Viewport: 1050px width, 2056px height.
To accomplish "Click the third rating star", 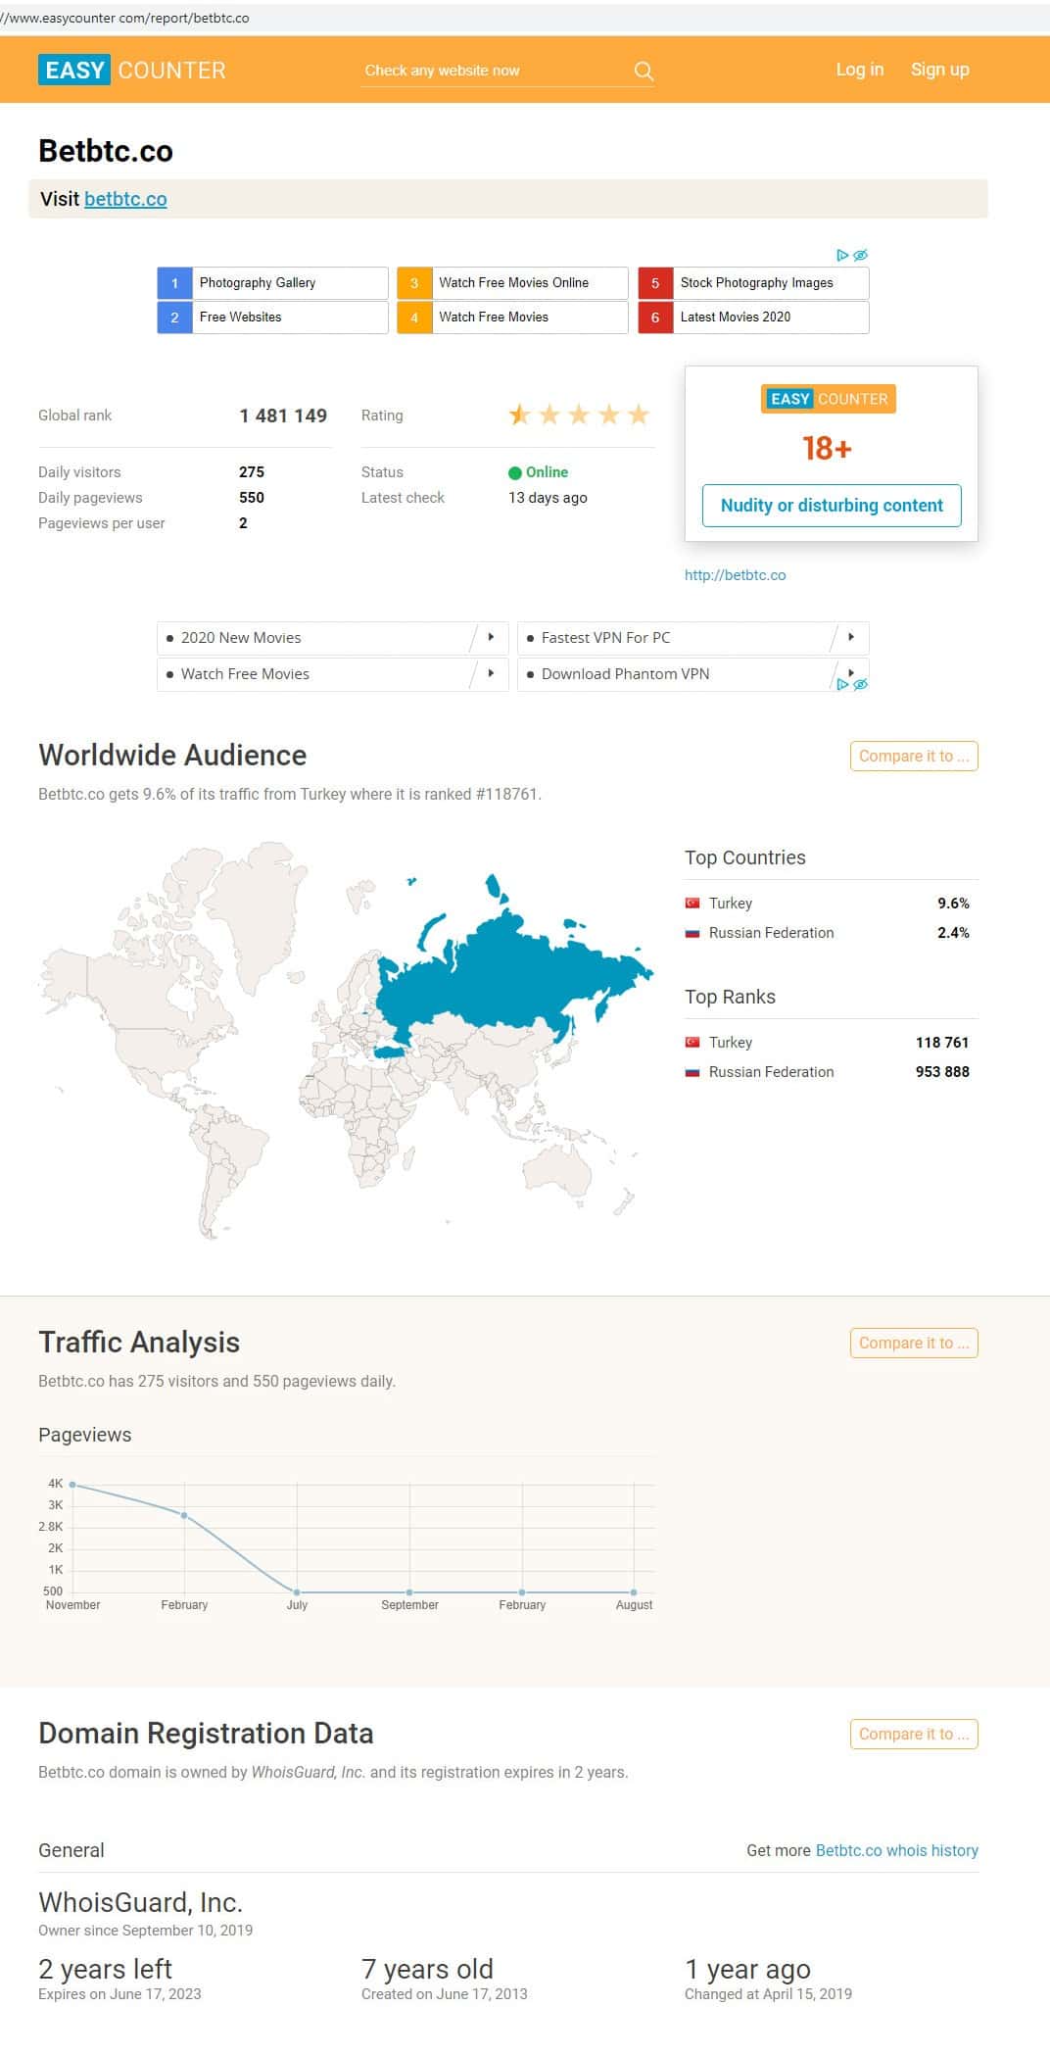I will click(x=579, y=415).
